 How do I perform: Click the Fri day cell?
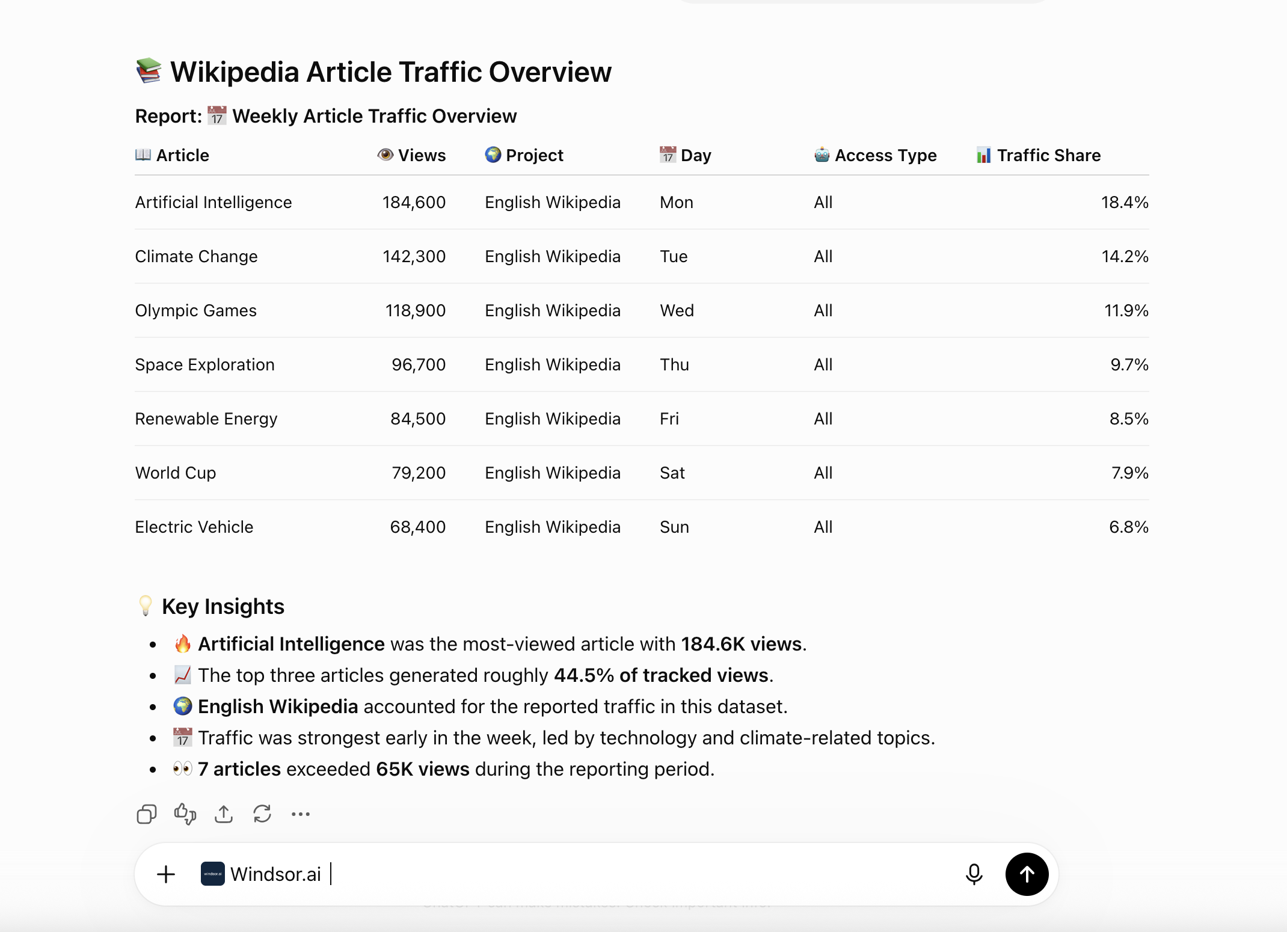[x=669, y=419]
